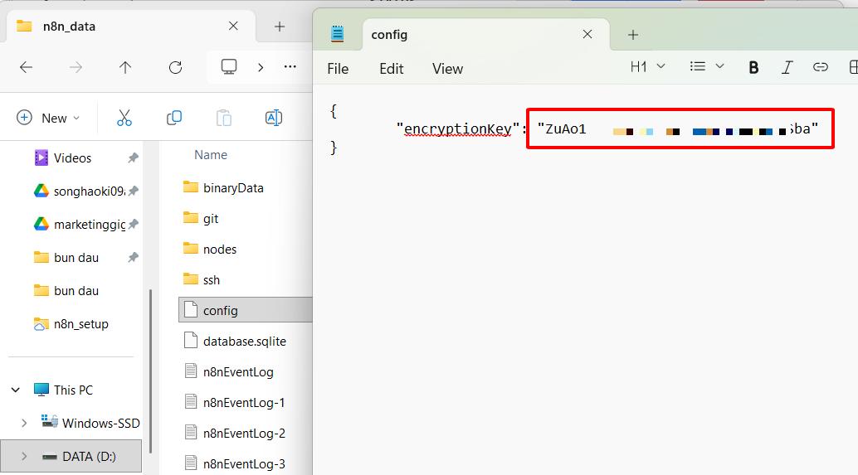Apply italic formatting in Notepad
858x475 pixels.
pos(787,67)
